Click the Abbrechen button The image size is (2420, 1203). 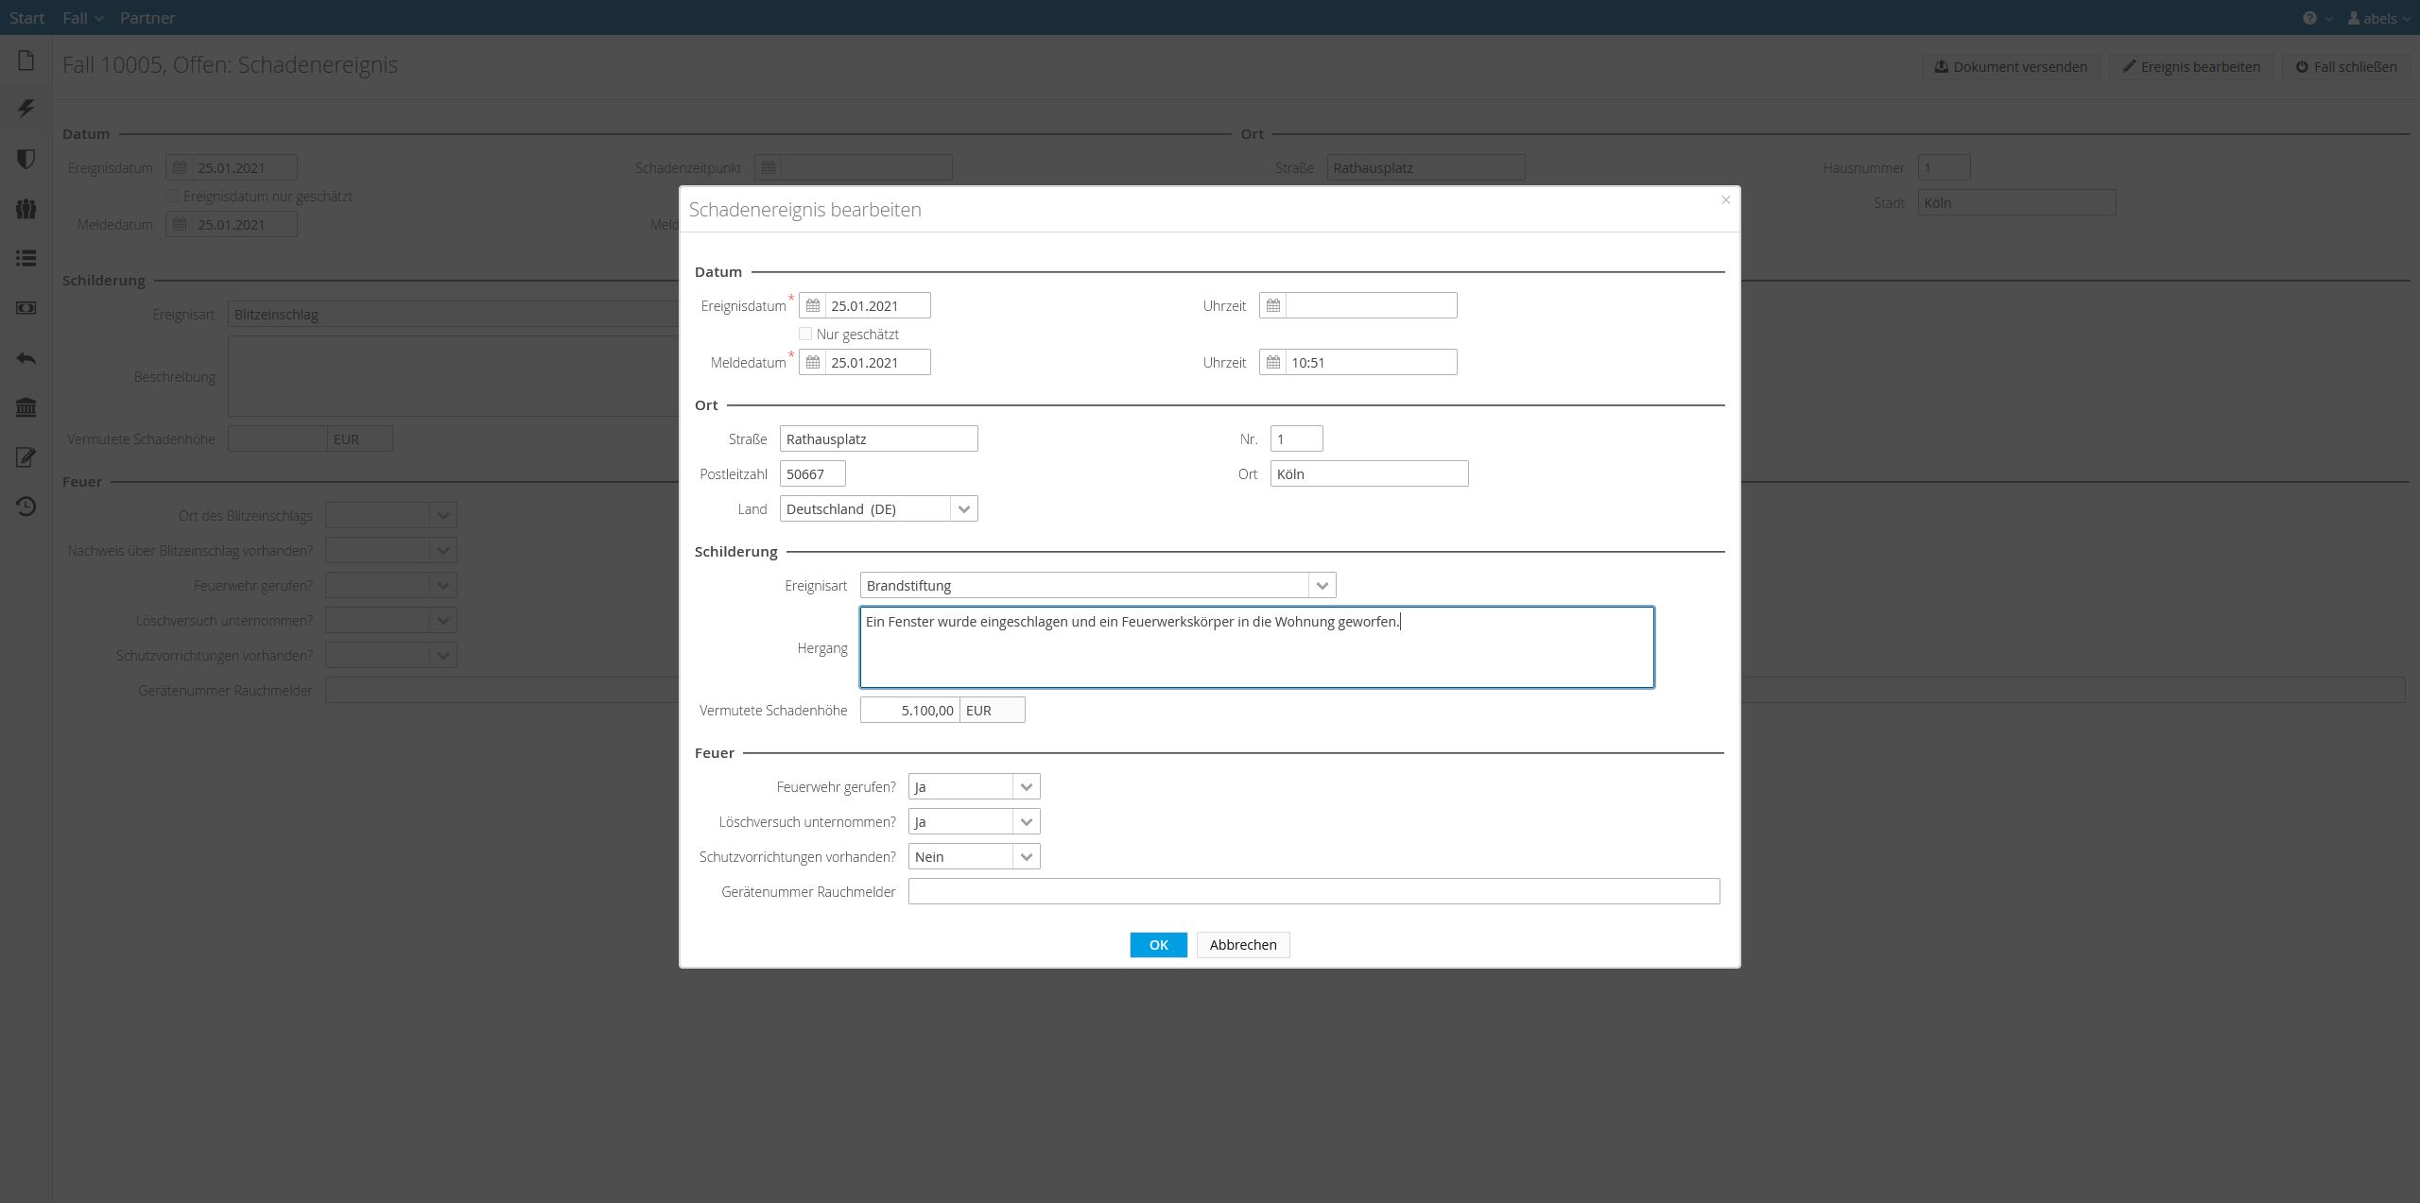coord(1242,944)
